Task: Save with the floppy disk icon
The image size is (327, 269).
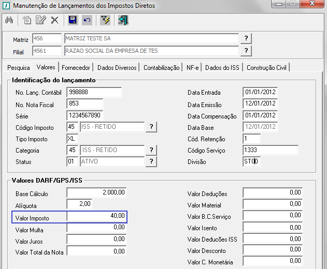Action: click(x=73, y=20)
